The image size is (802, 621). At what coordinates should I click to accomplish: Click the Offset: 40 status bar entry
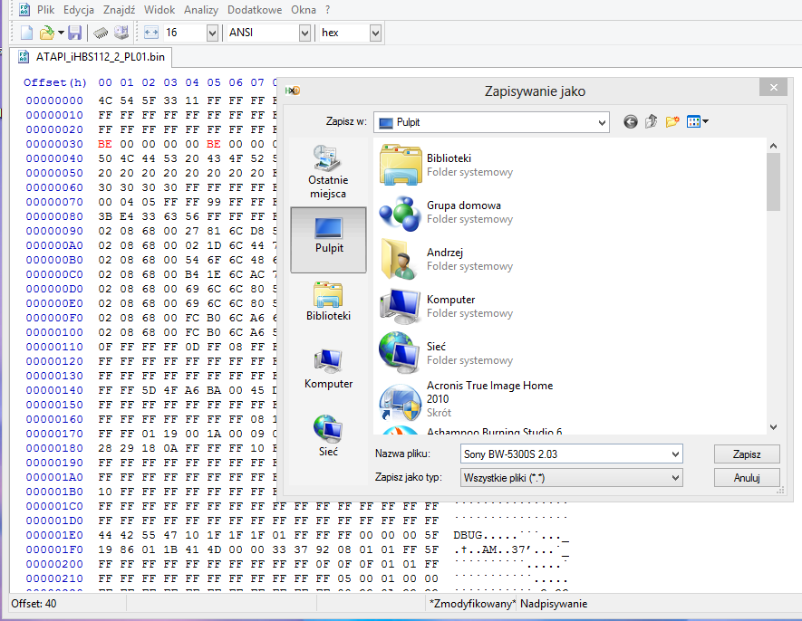coord(34,604)
